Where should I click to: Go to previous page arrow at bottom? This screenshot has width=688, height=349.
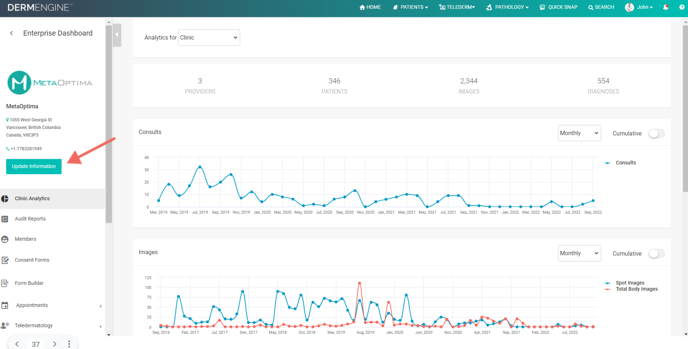[x=17, y=344]
